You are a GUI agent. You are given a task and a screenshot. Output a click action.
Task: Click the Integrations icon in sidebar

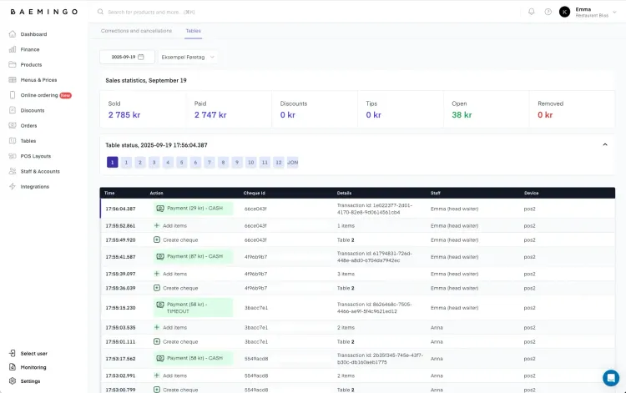tap(13, 186)
